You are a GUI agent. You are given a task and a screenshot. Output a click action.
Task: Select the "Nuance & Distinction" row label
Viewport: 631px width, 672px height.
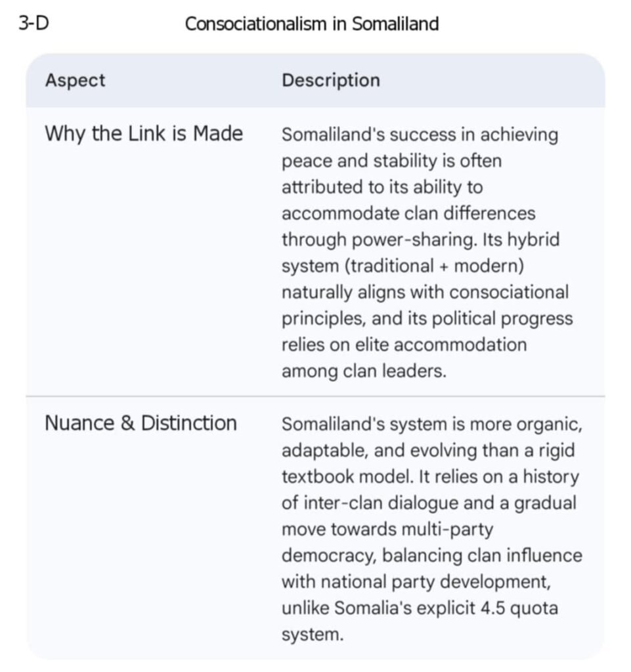(141, 423)
